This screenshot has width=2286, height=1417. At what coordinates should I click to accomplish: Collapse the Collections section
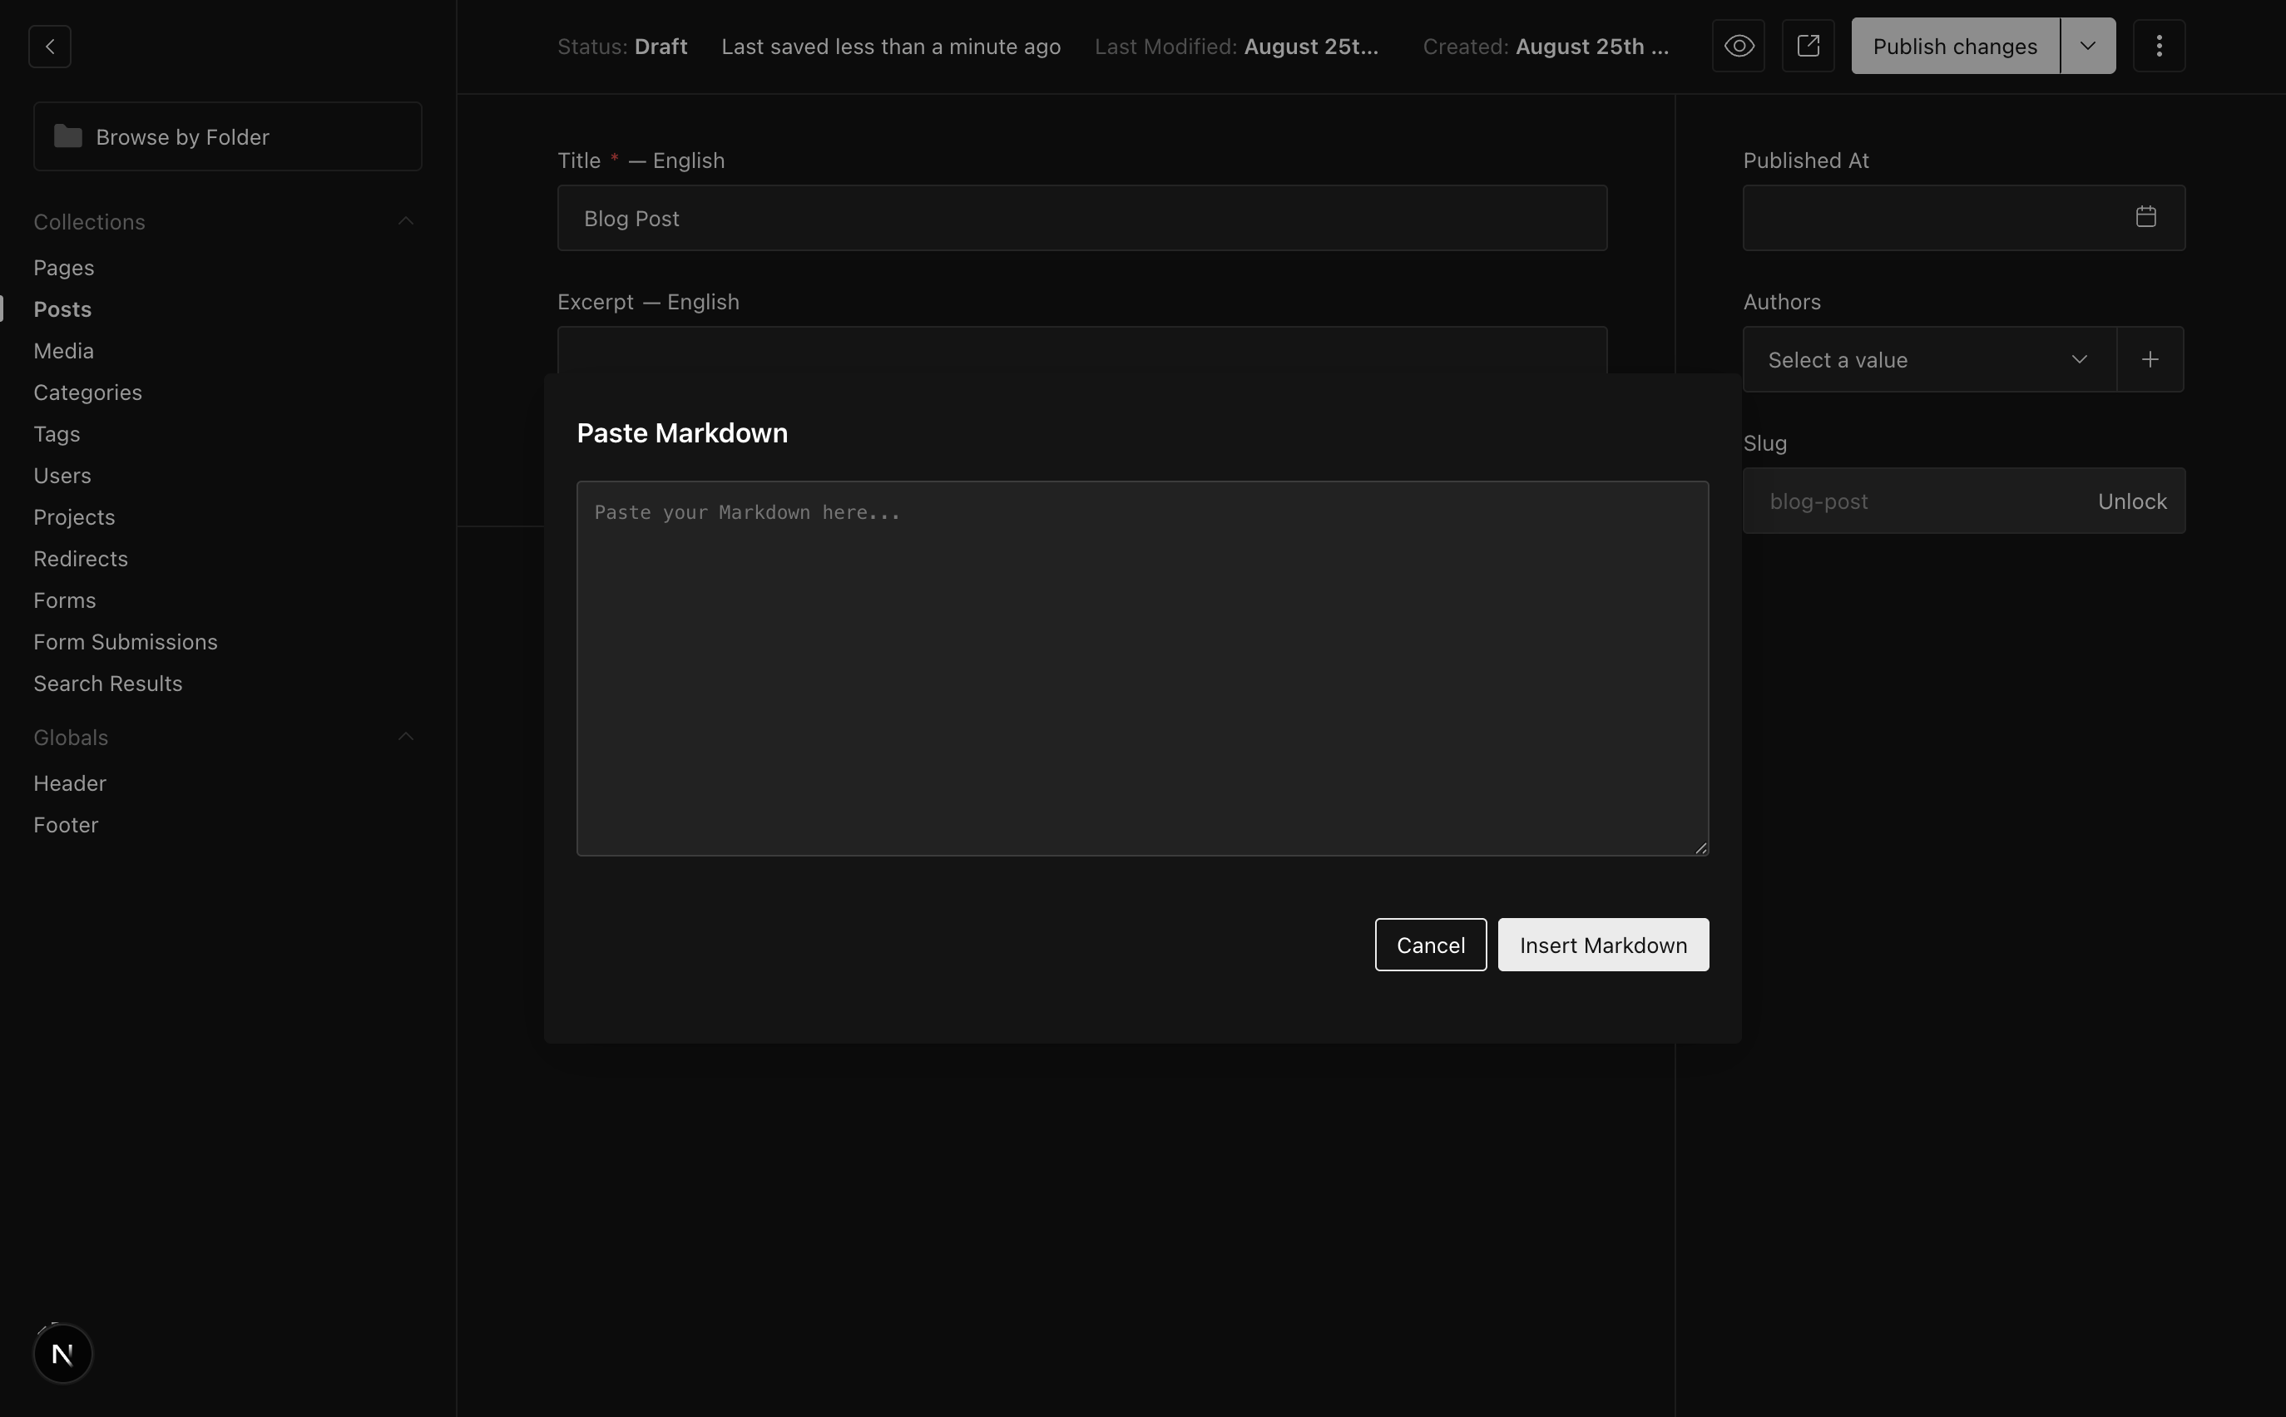point(406,221)
